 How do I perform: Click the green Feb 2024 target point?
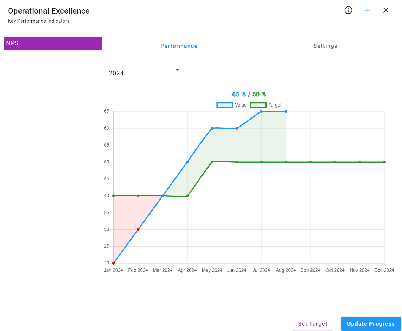click(x=138, y=196)
